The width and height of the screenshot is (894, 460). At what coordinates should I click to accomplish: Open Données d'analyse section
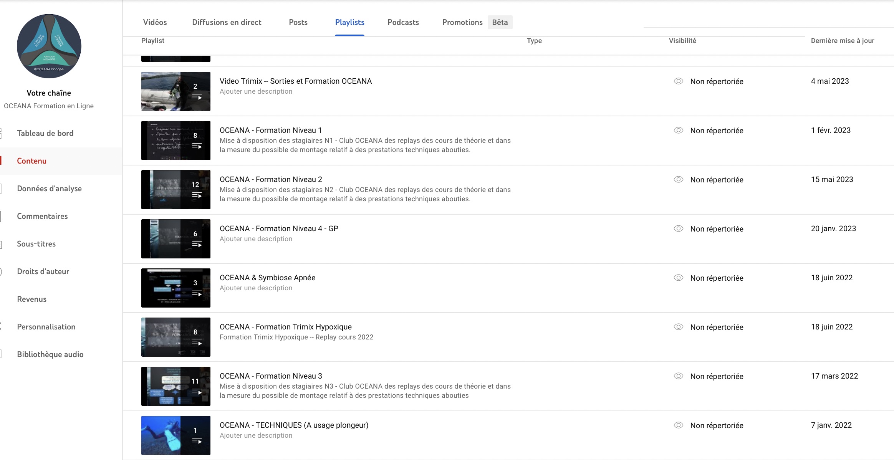point(49,189)
